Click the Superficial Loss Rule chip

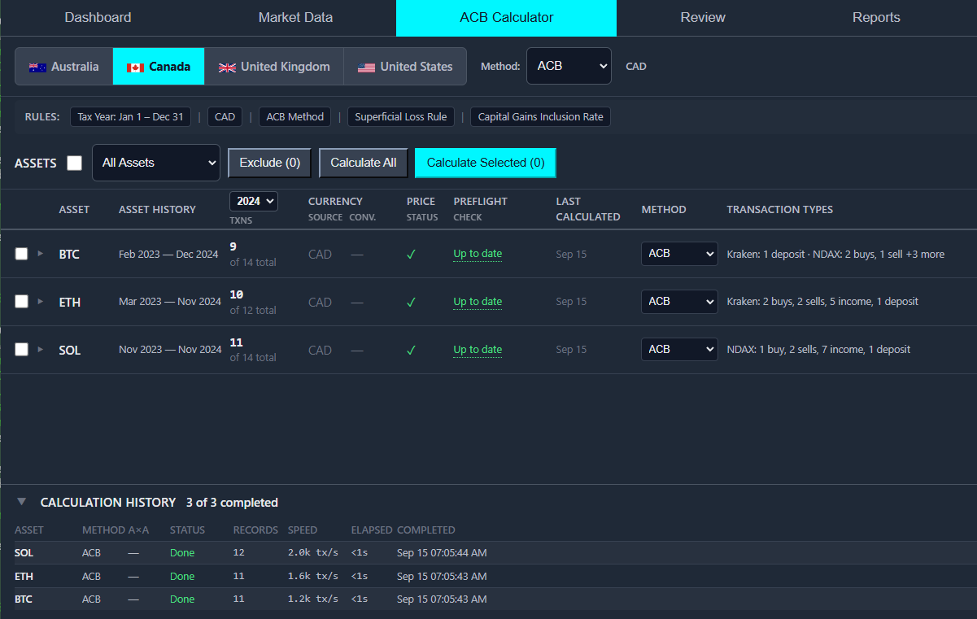click(401, 117)
